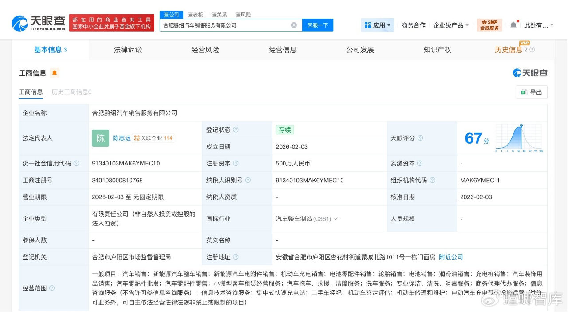Click the 天眼评分 score curve chart
568x319 pixels.
518,138
